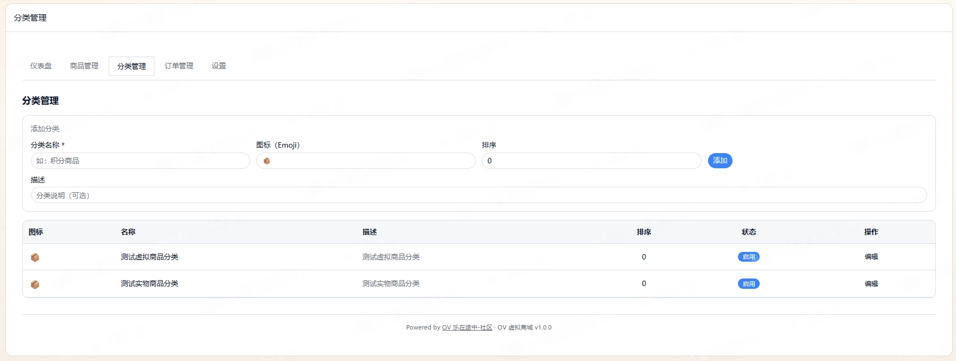Edit the 测试实物商品分类 row
Screen dimensions: 956x361
coord(871,284)
